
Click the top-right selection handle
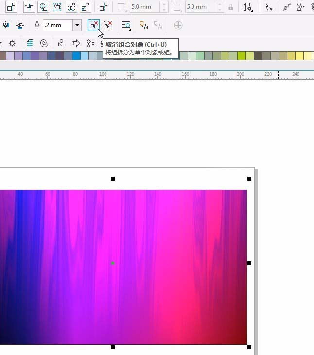[249, 179]
